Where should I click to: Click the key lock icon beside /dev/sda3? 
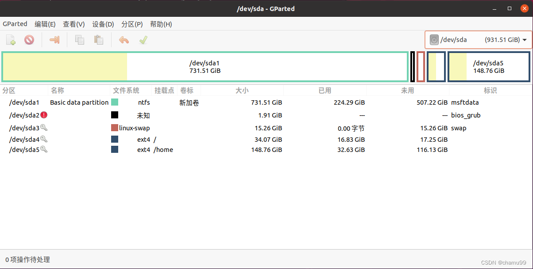(44, 128)
